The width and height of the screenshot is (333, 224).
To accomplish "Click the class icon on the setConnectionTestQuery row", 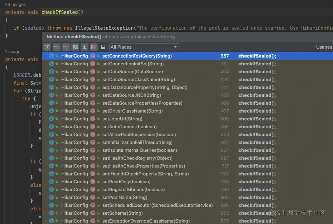I will [x=52, y=56].
